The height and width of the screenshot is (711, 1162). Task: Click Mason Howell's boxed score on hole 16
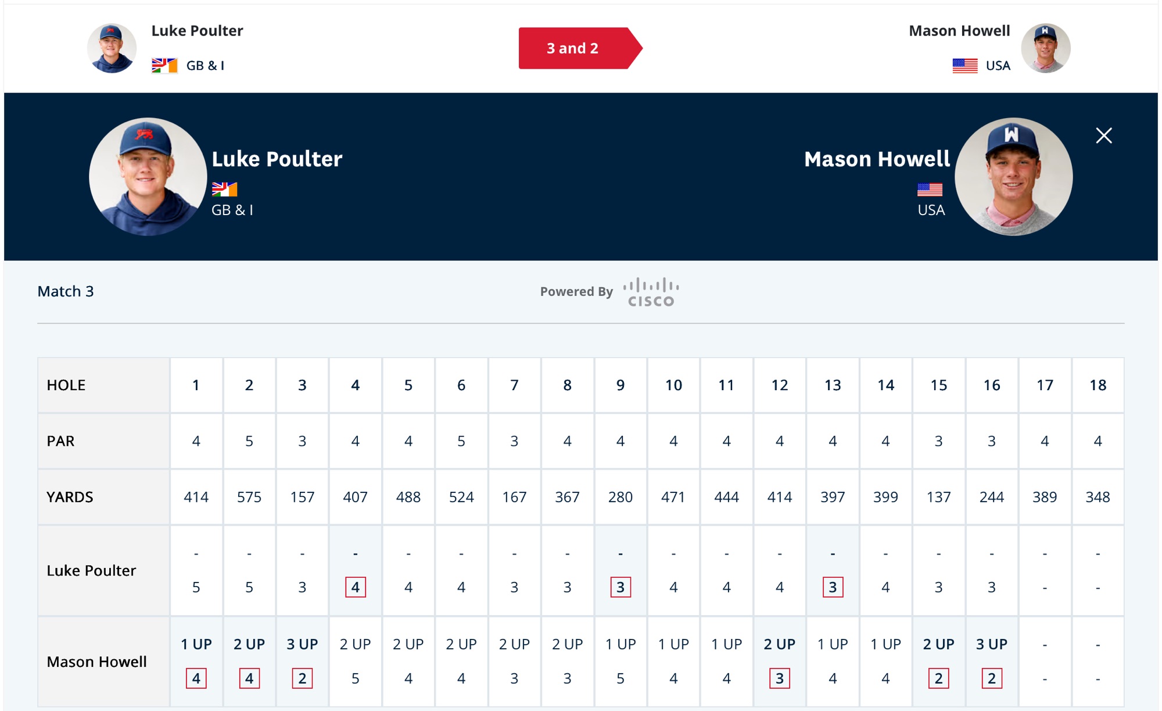tap(992, 678)
